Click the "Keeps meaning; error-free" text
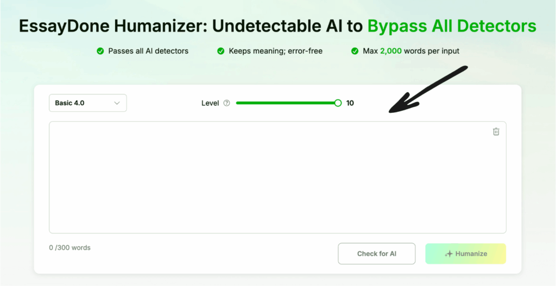Screen dimensions: 556x286 tap(275, 51)
